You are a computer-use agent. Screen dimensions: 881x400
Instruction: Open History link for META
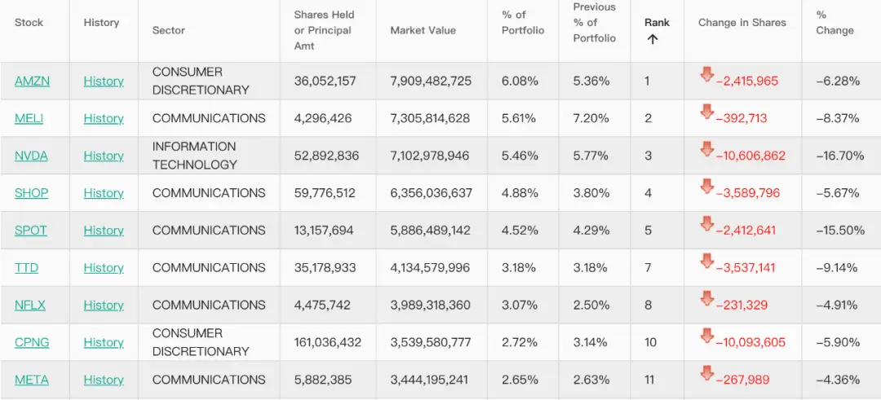104,380
